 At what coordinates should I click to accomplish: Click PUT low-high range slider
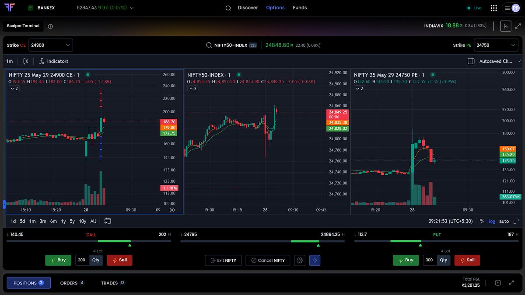click(x=436, y=241)
